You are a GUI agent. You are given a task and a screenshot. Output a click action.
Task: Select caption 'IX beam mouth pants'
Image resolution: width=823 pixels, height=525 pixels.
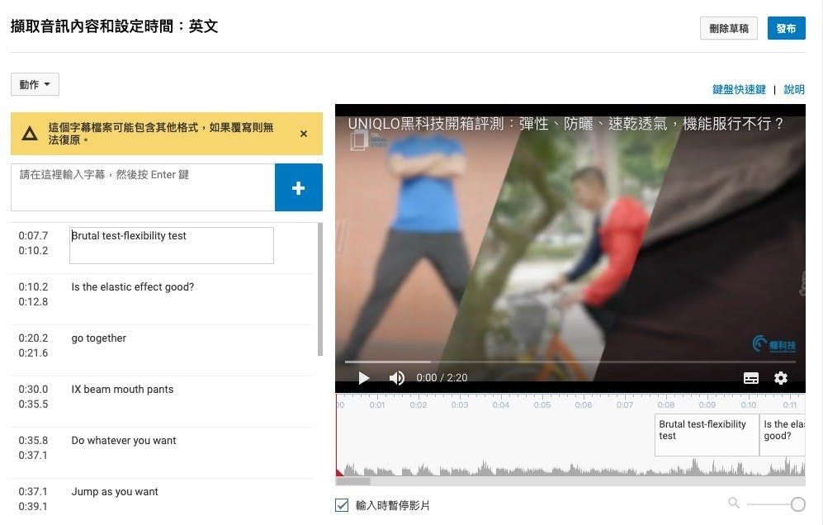[x=122, y=390]
